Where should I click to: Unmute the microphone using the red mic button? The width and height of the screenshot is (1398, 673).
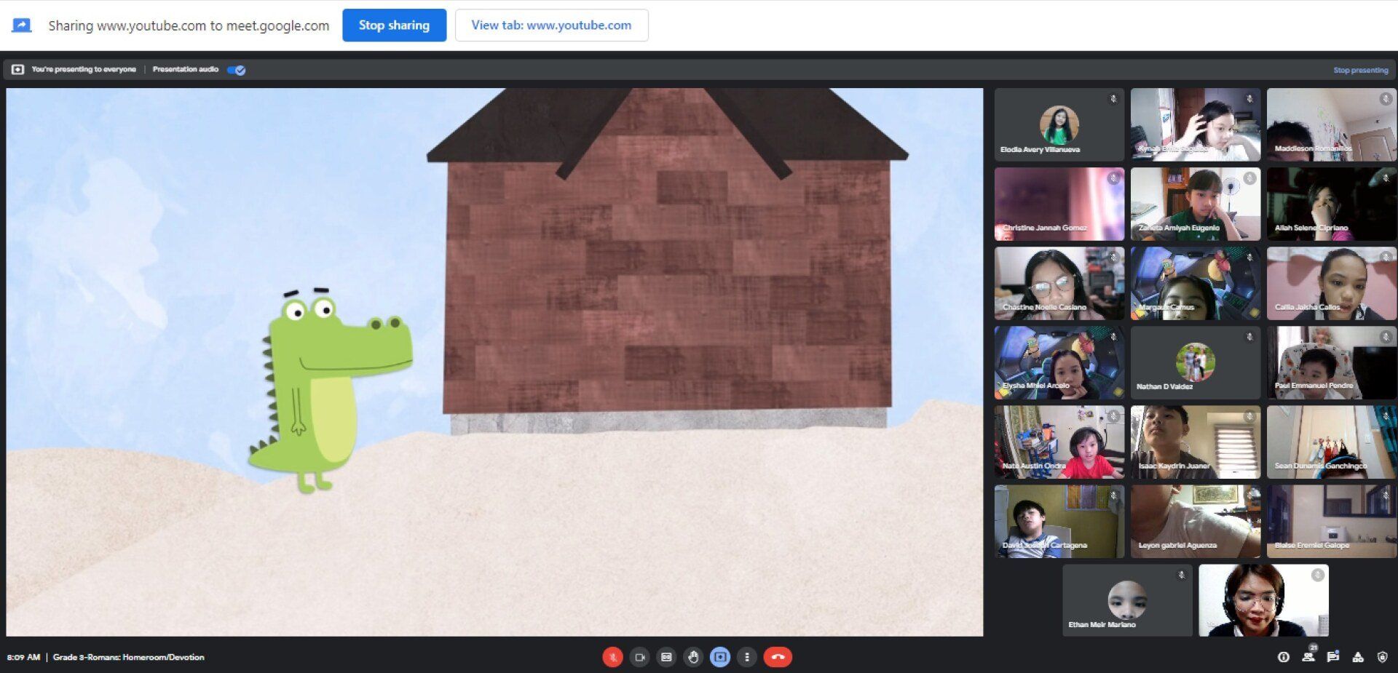point(612,657)
